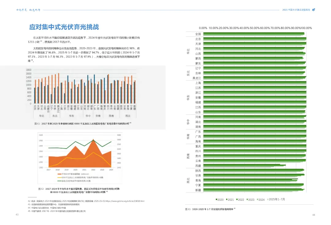Click the 1800 y-axis value in Figure 61

pyautogui.click(x=29, y=70)
